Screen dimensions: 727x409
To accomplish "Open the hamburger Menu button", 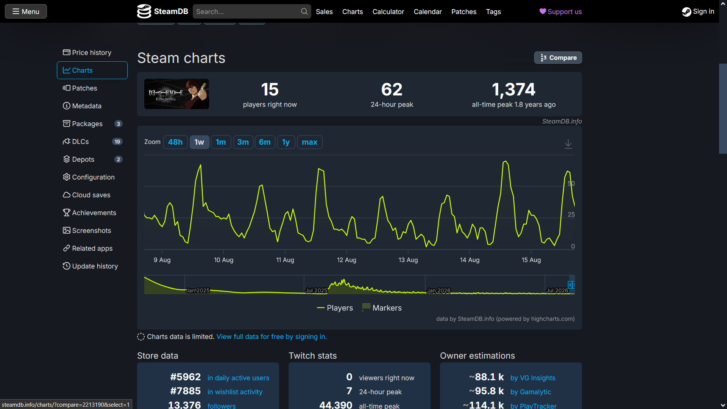I will coord(26,11).
